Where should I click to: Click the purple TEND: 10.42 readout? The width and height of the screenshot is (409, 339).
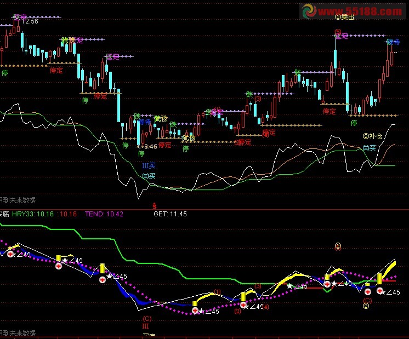click(104, 214)
